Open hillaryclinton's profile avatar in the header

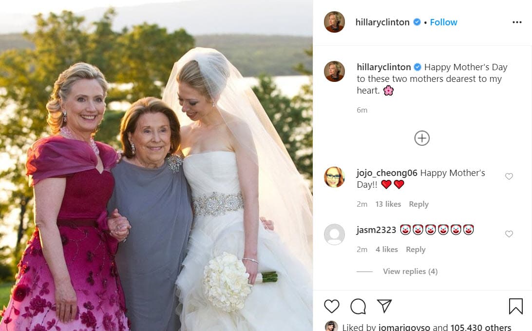335,22
